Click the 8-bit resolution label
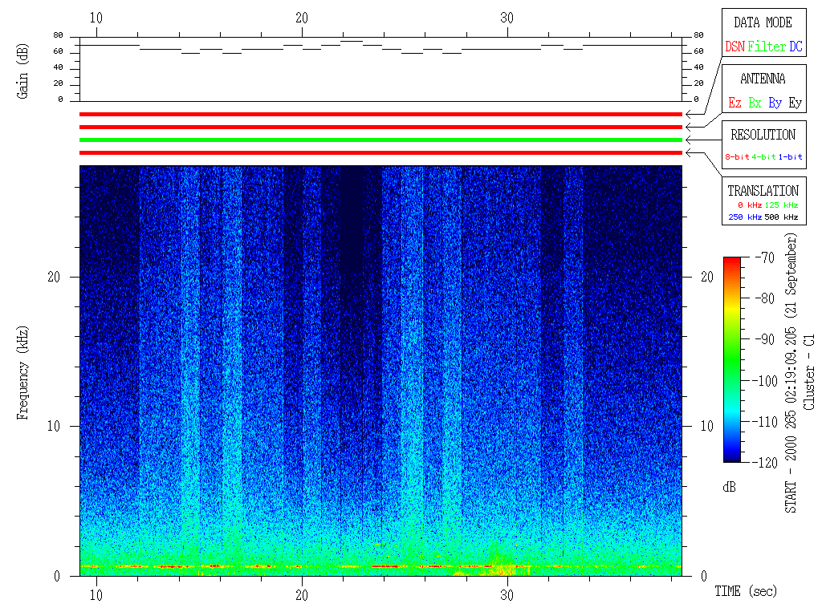Image resolution: width=822 pixels, height=616 pixels. [x=738, y=157]
